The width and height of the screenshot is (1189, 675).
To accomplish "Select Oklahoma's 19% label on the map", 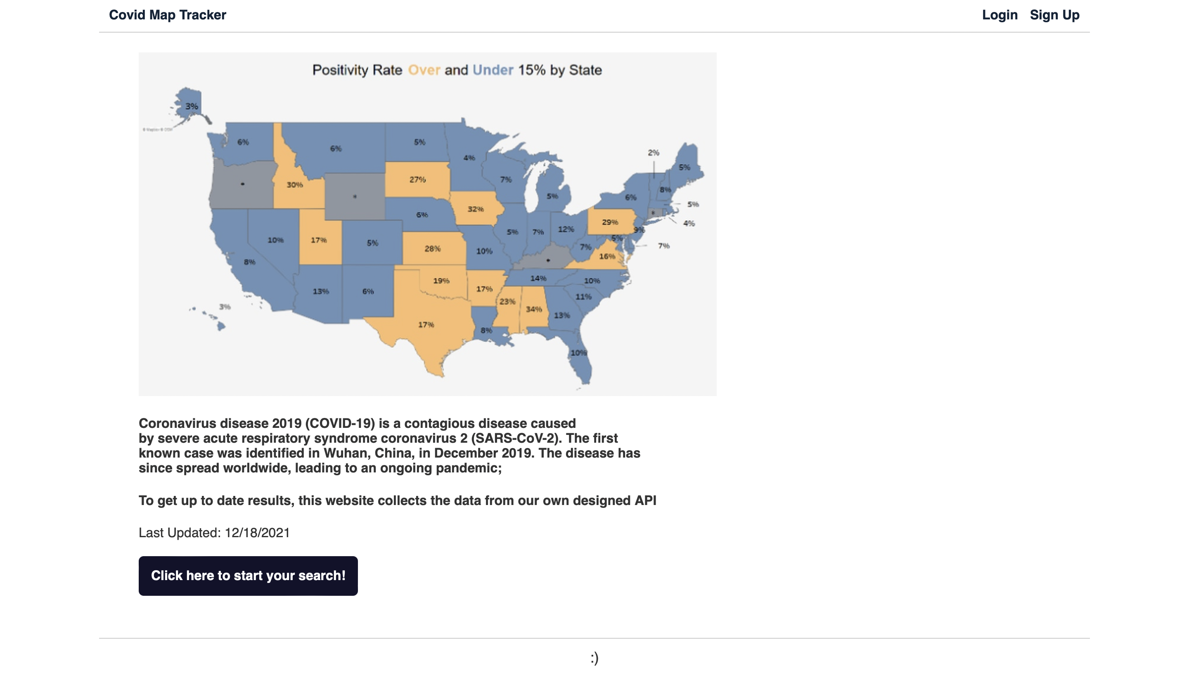I will coord(441,281).
